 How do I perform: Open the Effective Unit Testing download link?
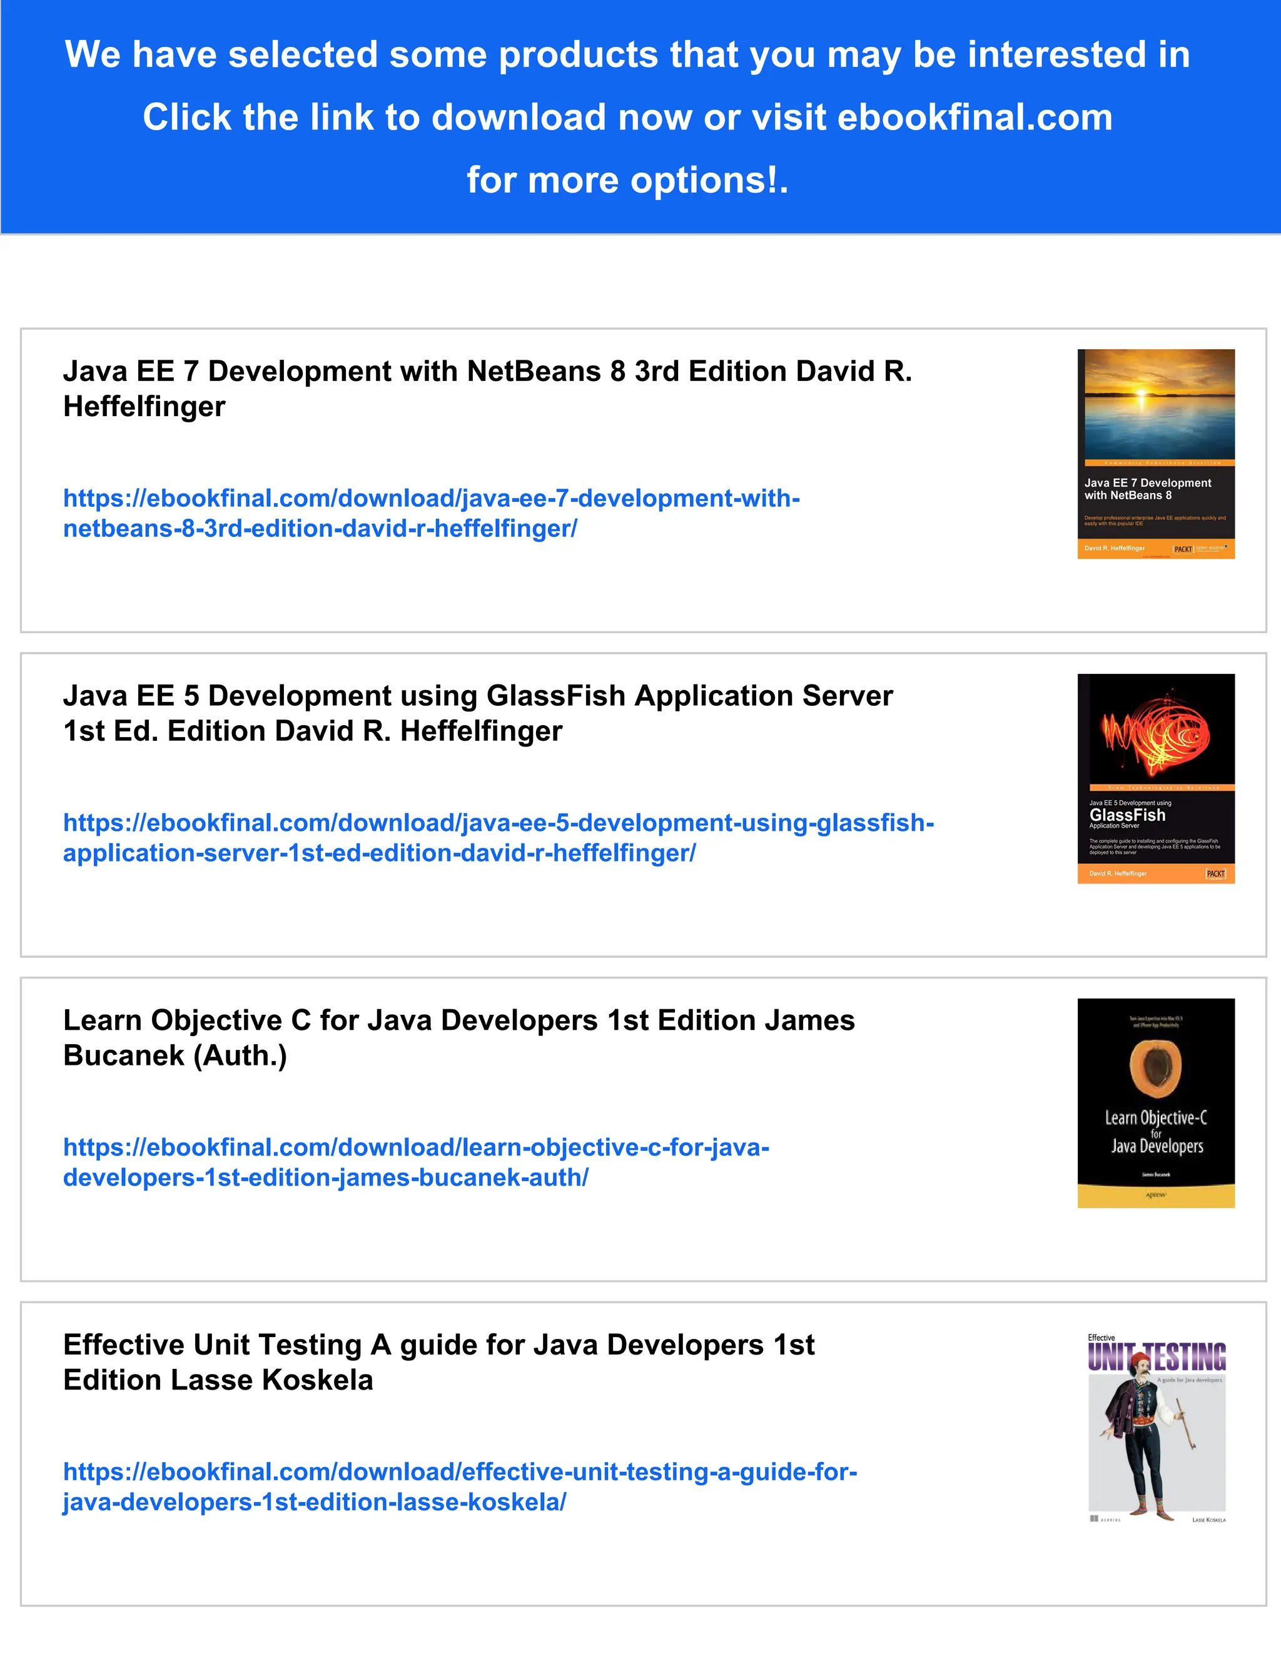[460, 1487]
